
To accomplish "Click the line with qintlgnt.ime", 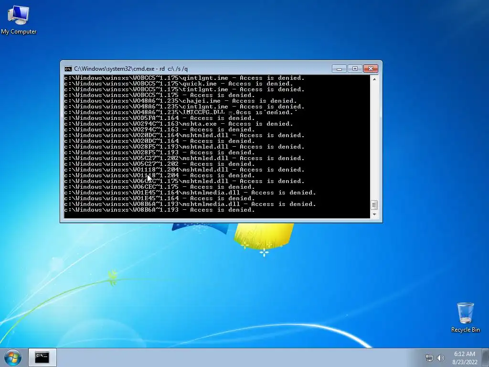I will 184,78.
